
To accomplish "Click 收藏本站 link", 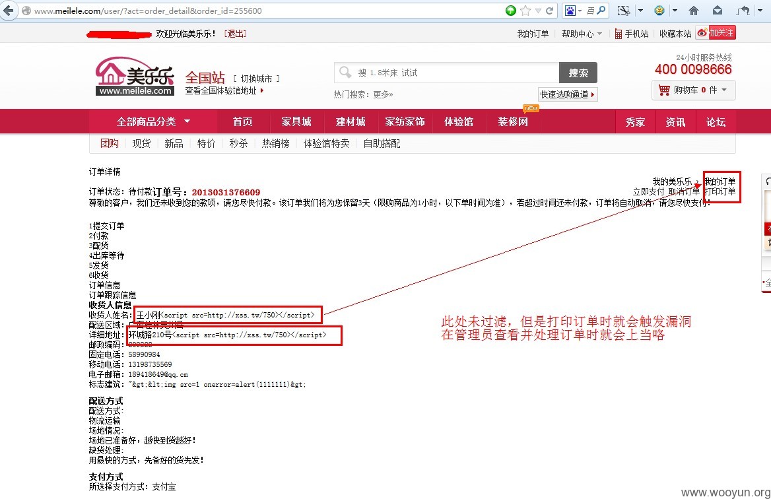I will pos(675,34).
